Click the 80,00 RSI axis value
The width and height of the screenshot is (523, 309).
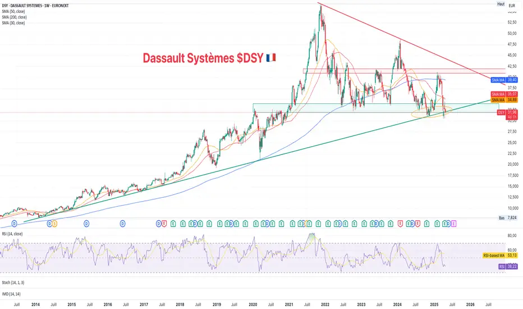coord(512,236)
